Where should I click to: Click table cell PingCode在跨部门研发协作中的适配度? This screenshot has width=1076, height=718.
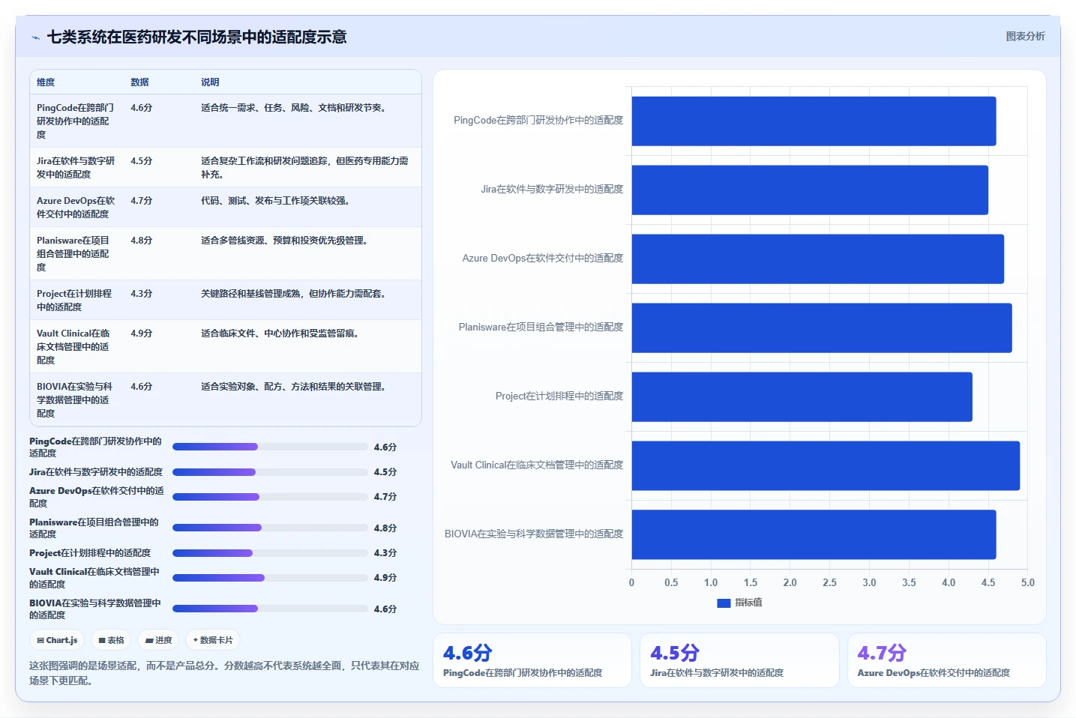(x=76, y=121)
